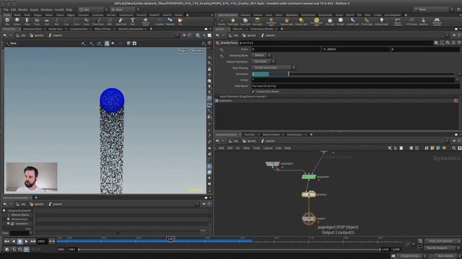Open the Windows menu
The height and width of the screenshot is (259, 462).
pyautogui.click(x=46, y=9)
